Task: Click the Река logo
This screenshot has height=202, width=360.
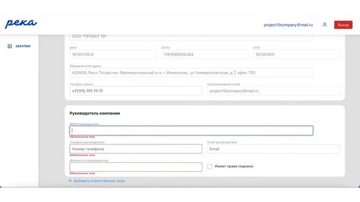Action: click(21, 24)
